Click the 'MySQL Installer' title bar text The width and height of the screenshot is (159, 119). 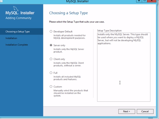[x=78, y=1]
